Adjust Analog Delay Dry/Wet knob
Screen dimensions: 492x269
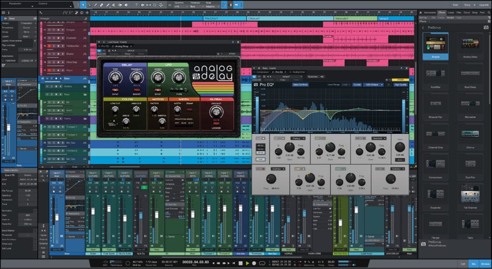pos(216,112)
